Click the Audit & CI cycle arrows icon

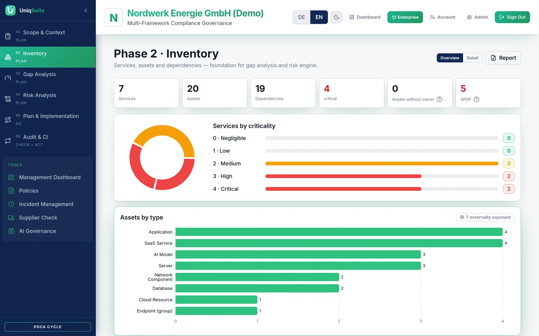[x=8, y=141]
